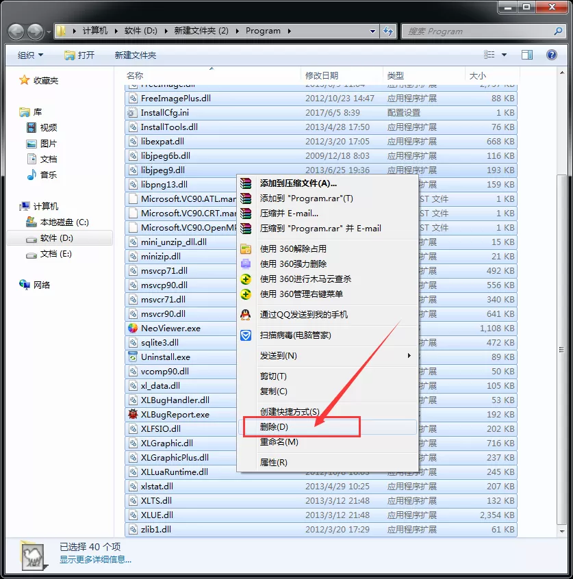Toggle the preview pane icon
The image size is (573, 579).
coord(527,55)
